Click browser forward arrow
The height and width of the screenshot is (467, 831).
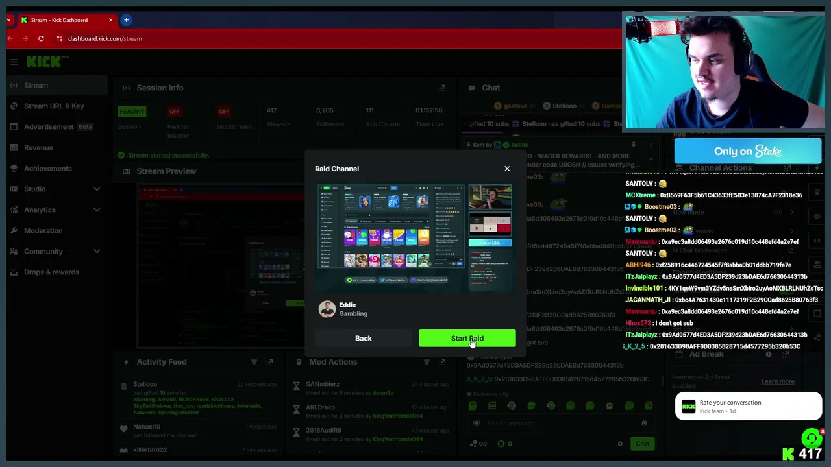click(x=25, y=38)
